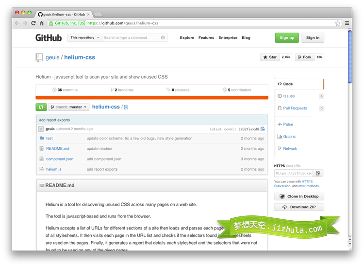This screenshot has width=364, height=267.
Task: Click the Download ZIP button
Action: click(x=299, y=207)
